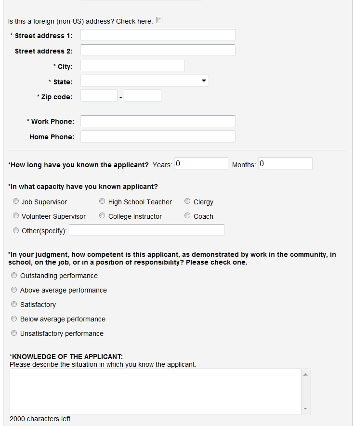
Task: Select the Clergy radio button
Action: [187, 201]
